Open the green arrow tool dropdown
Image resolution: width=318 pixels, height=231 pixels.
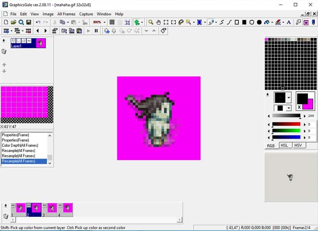tap(142, 22)
